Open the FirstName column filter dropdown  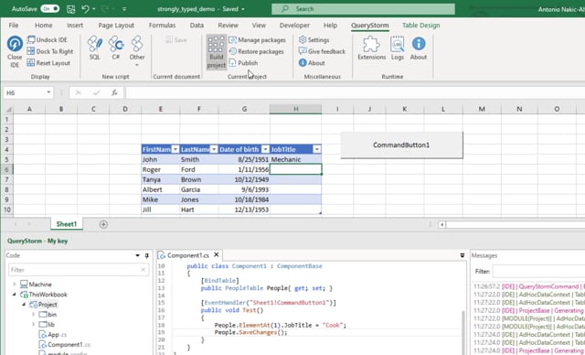(175, 149)
